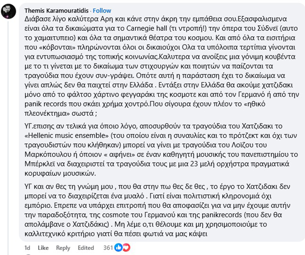305x255 pixels.
Task: Open the 1d timestamp link
Action: click(27, 248)
